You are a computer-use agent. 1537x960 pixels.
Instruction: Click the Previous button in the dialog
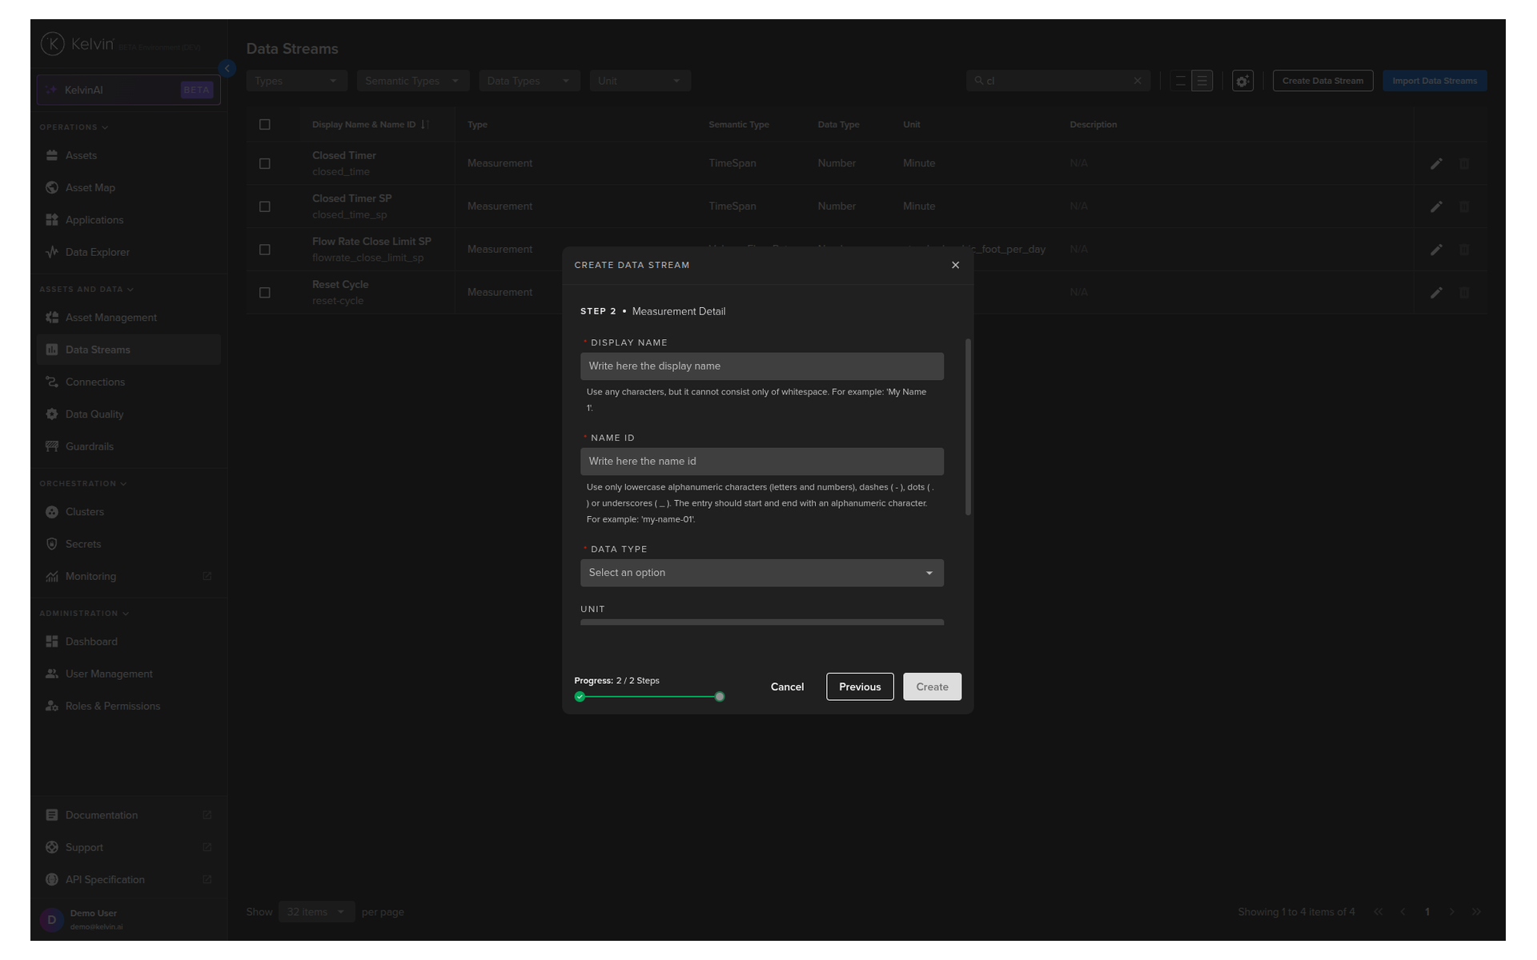tap(859, 686)
